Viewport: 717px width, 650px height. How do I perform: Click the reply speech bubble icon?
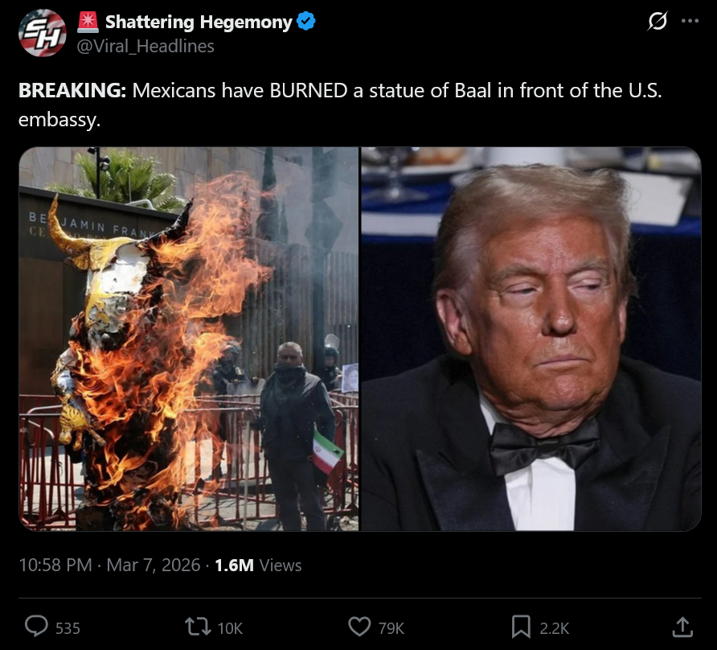click(36, 627)
